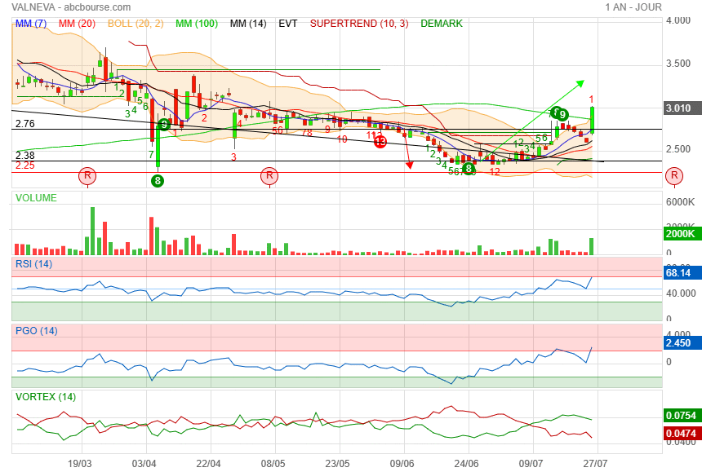Click the 2.450 PGO value badge

pyautogui.click(x=682, y=343)
